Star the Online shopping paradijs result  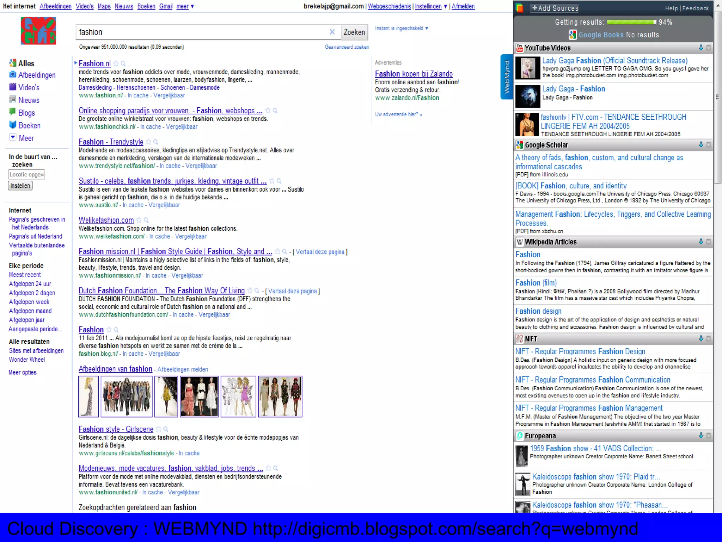point(268,110)
